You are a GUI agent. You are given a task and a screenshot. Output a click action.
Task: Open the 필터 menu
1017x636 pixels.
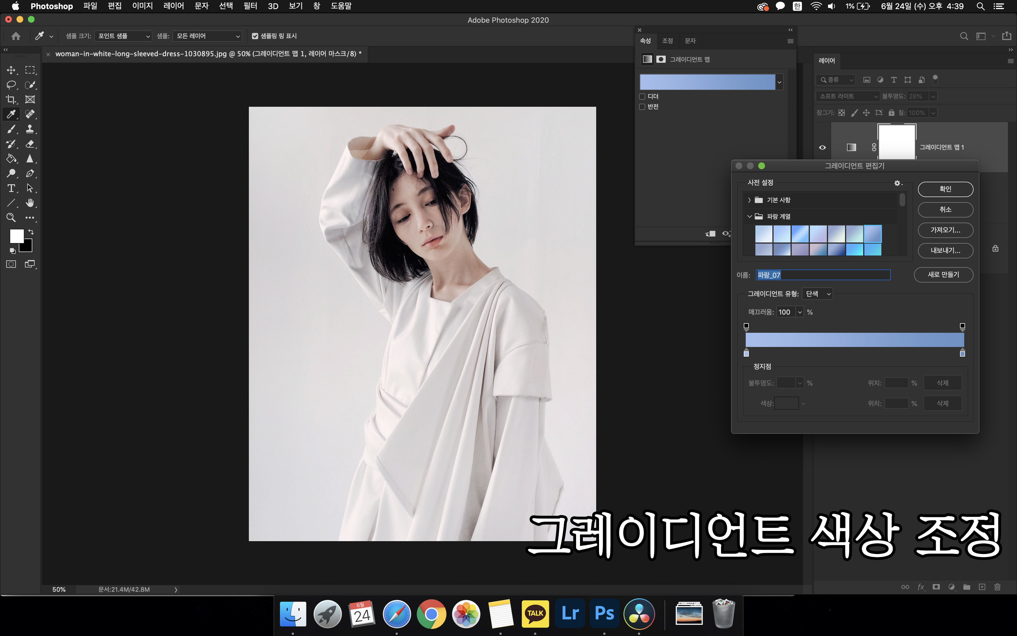pyautogui.click(x=250, y=6)
